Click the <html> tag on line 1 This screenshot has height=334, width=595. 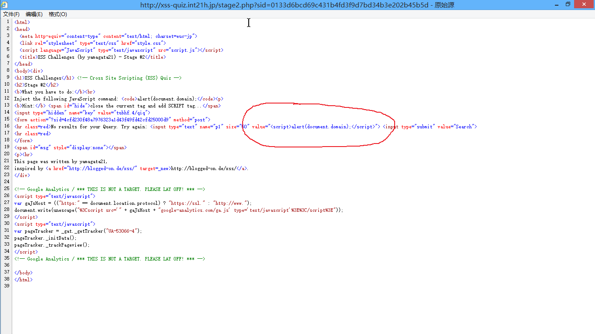(x=22, y=22)
